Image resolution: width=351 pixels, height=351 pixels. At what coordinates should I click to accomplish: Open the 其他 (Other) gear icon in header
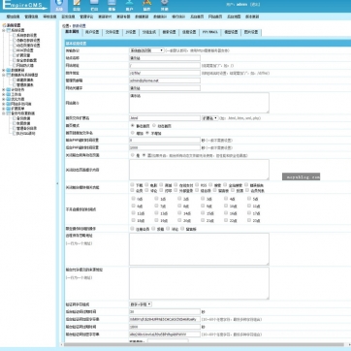coord(165,6)
